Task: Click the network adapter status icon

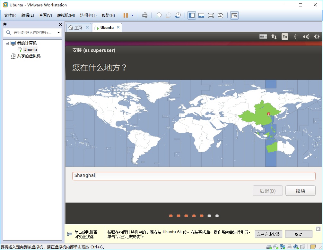Action: (283, 247)
